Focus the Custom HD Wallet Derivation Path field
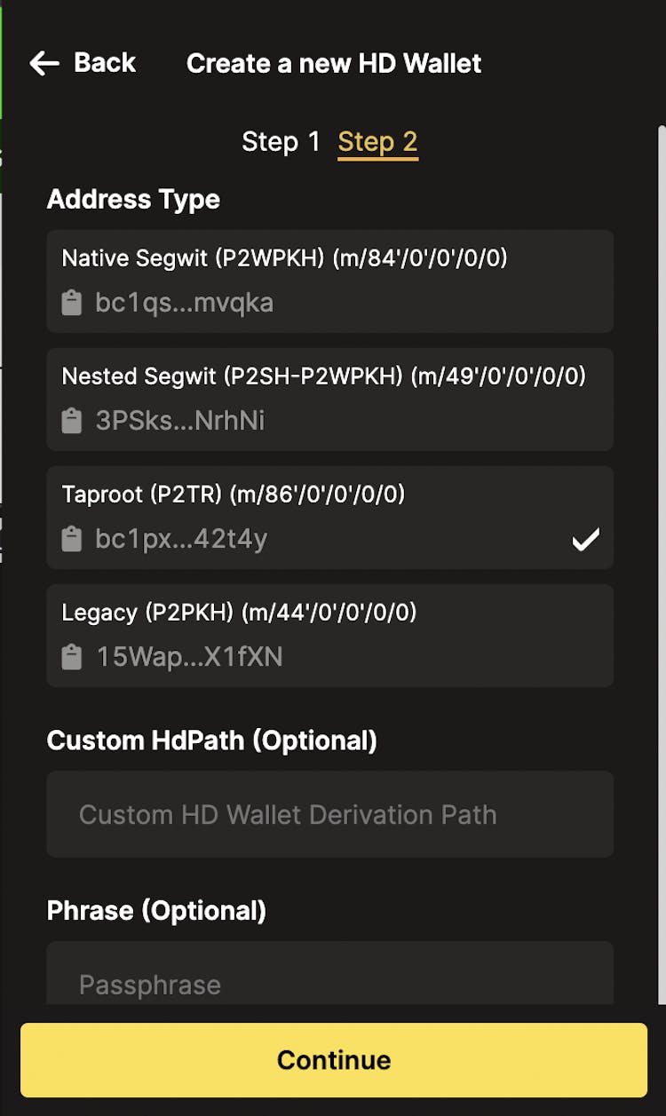The height and width of the screenshot is (1116, 666). pyautogui.click(x=329, y=814)
